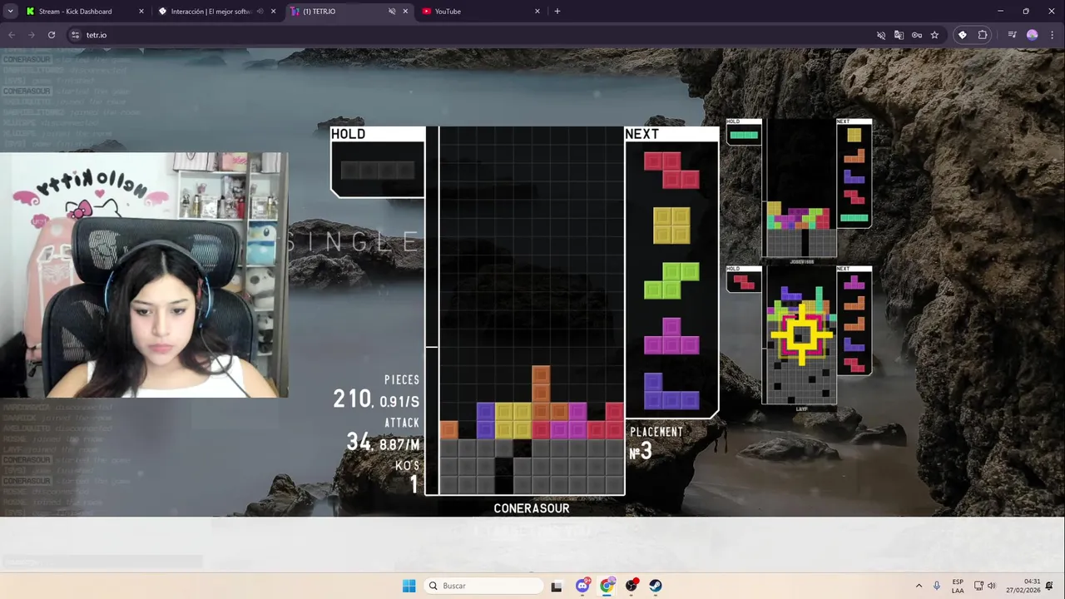Click the lower opponent's mini board
Viewport: 1065px width, 599px height.
click(x=800, y=335)
